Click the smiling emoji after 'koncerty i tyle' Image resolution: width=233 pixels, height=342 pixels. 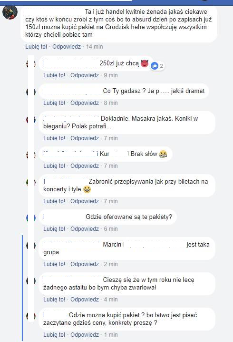(x=87, y=189)
